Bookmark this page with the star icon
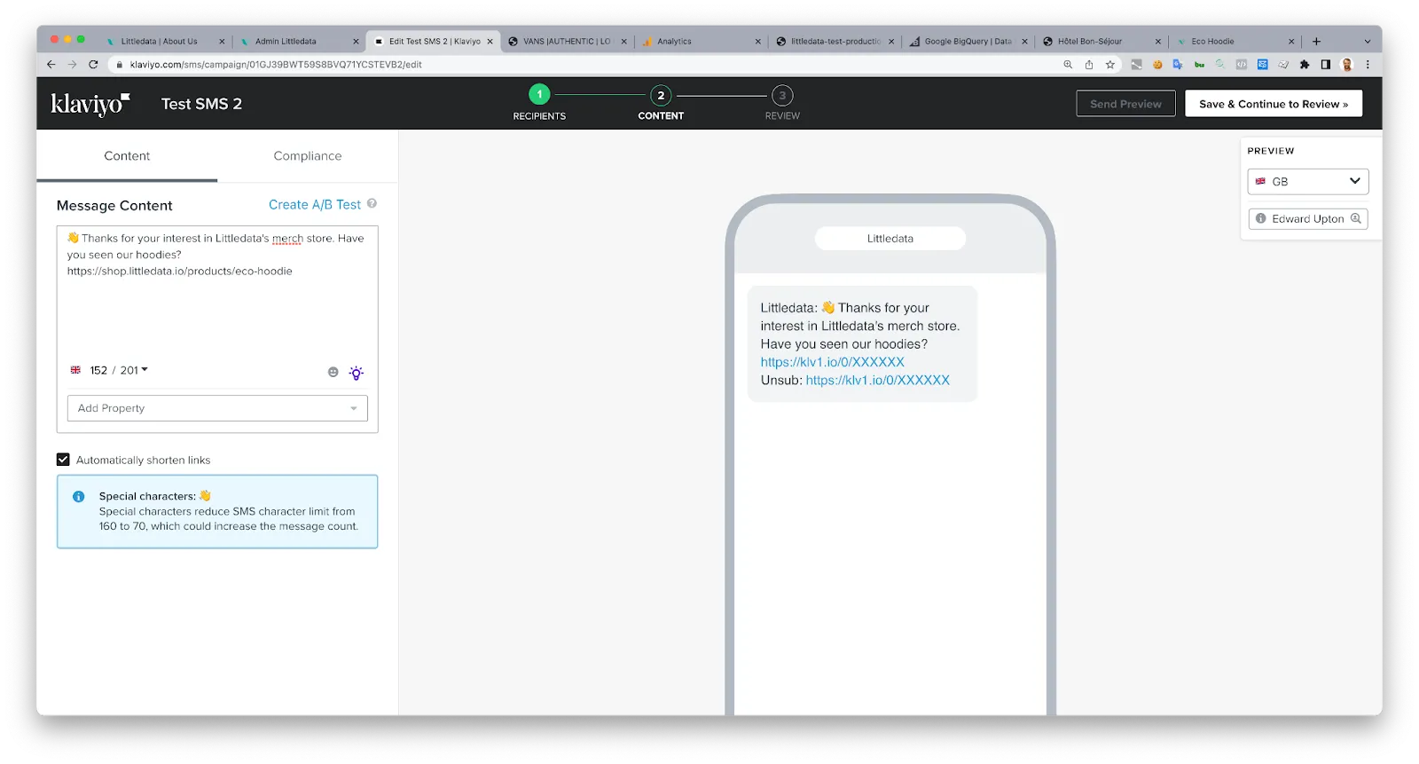This screenshot has width=1419, height=764. point(1109,65)
